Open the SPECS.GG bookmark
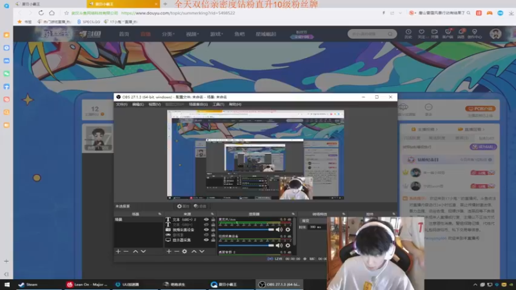This screenshot has width=516, height=290. 88,22
